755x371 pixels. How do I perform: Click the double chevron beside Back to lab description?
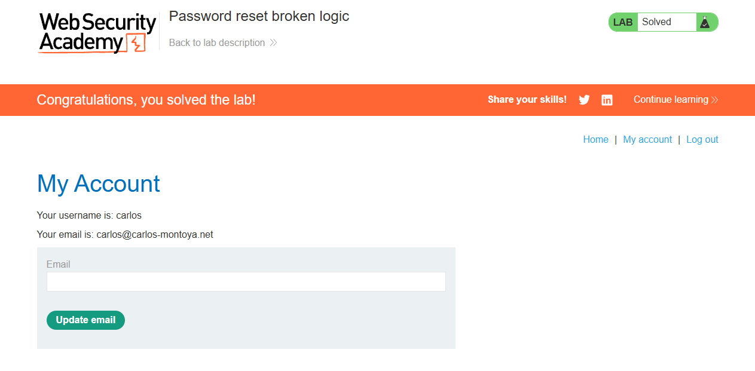[x=273, y=43]
